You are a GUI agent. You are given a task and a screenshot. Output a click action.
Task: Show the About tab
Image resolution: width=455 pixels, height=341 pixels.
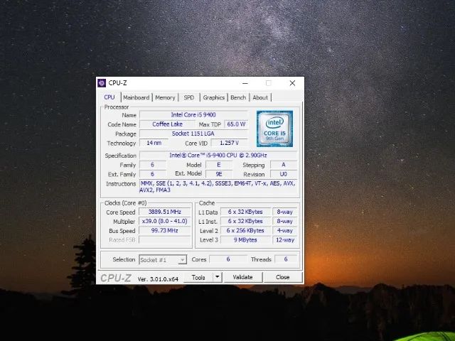[260, 97]
